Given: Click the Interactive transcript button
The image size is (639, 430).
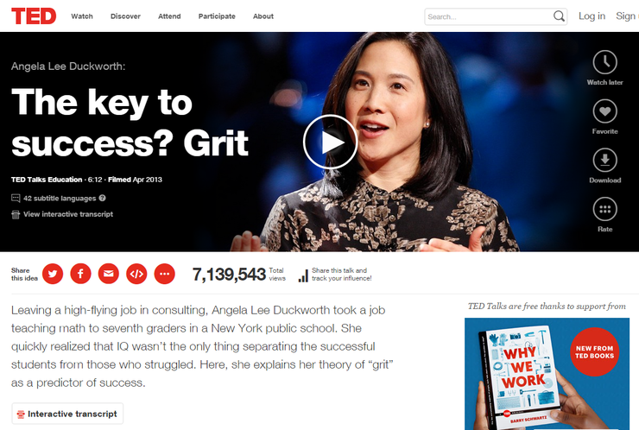Looking at the screenshot, I should coord(67,414).
